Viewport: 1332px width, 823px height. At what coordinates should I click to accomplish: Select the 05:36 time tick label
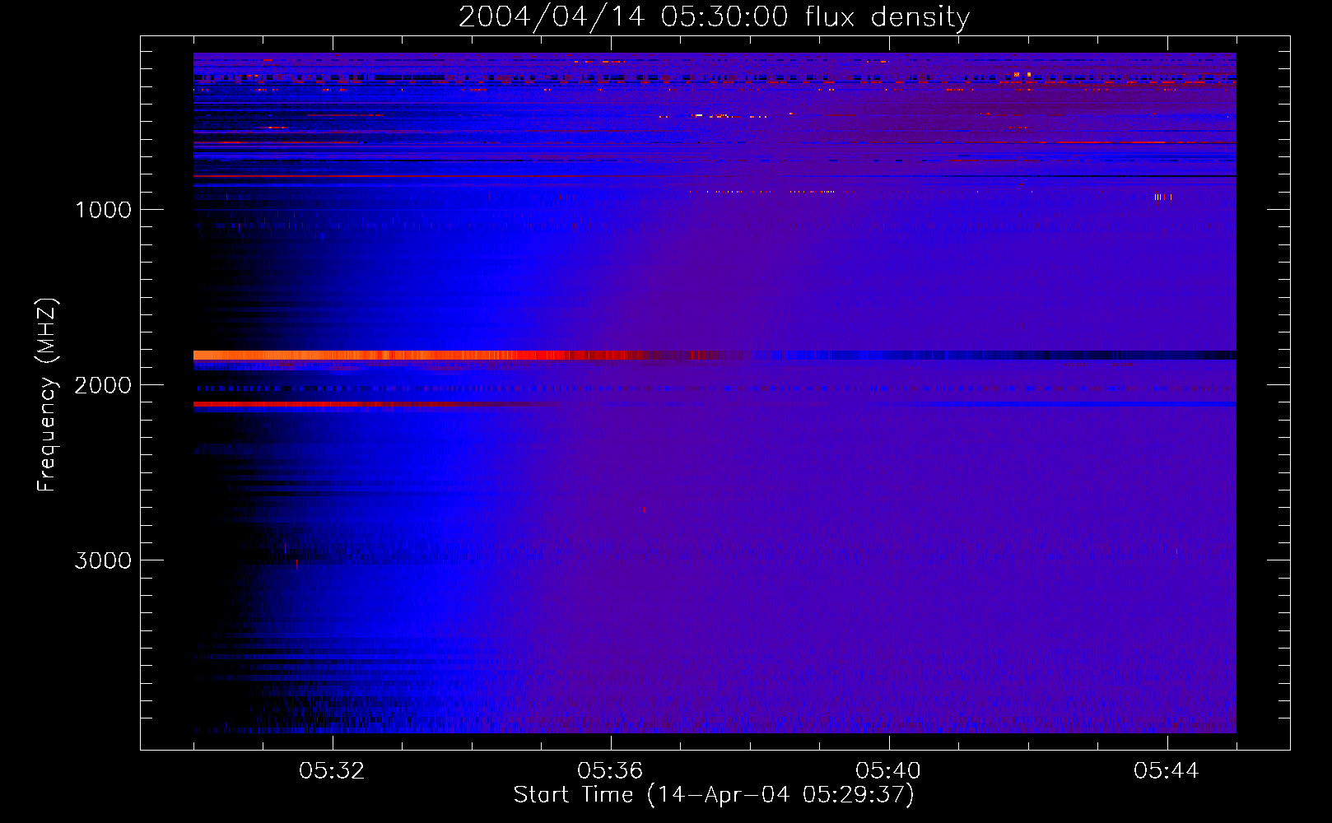610,771
